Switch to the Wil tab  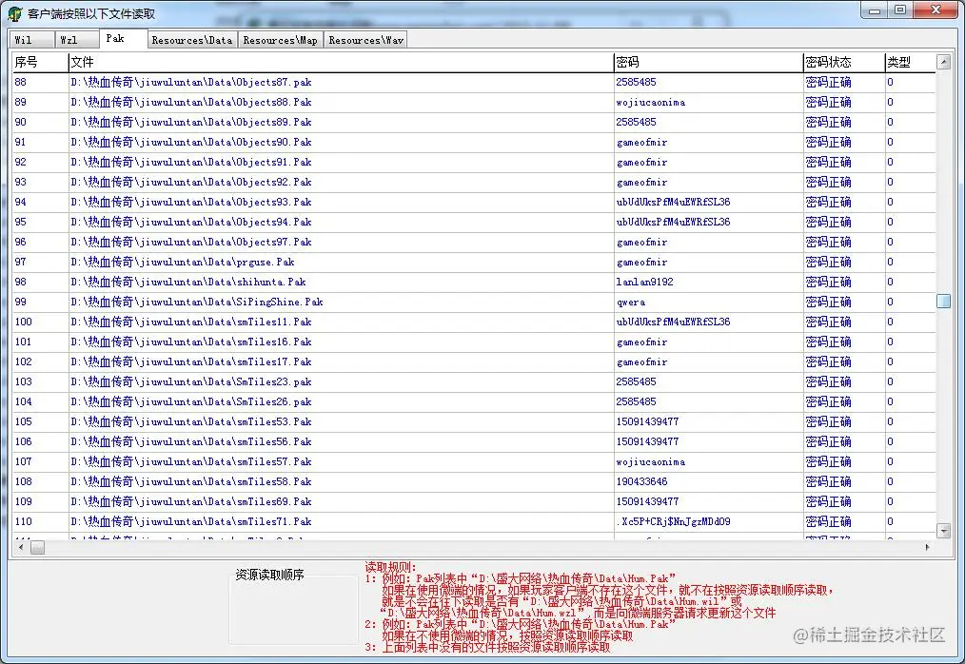31,40
